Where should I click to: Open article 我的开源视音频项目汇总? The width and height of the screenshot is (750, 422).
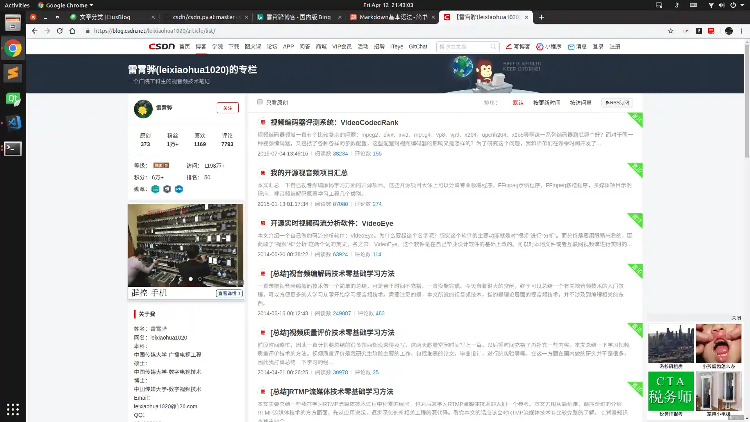[309, 173]
